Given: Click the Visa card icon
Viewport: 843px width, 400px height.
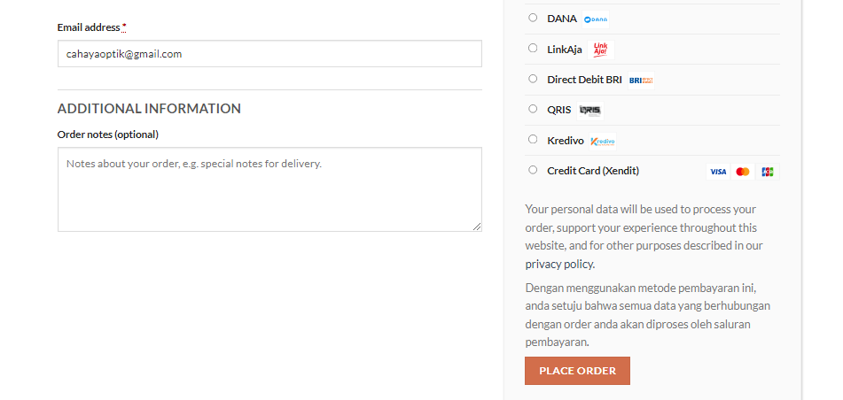Looking at the screenshot, I should tap(718, 172).
